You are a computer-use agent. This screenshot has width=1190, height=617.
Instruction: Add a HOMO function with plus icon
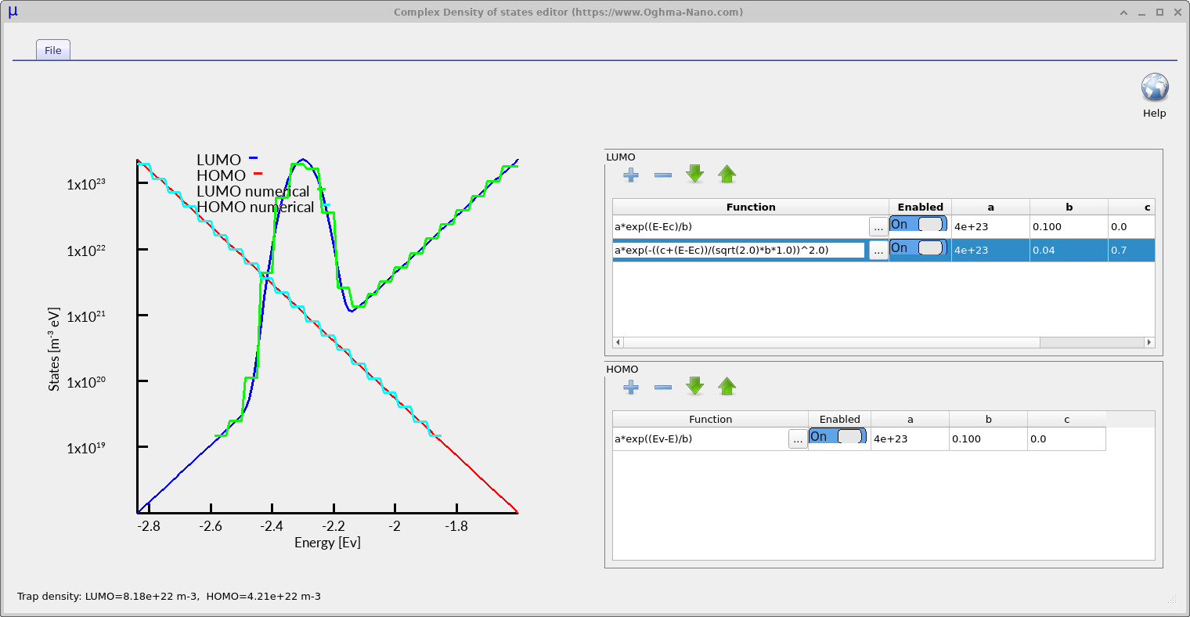click(631, 387)
